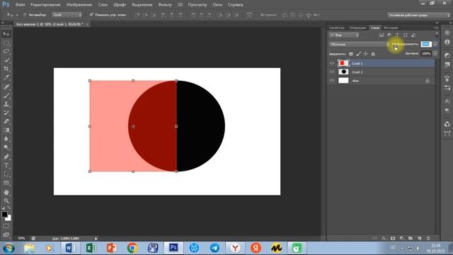The image size is (453, 255).
Task: Open the Изображение menu
Action: [79, 5]
